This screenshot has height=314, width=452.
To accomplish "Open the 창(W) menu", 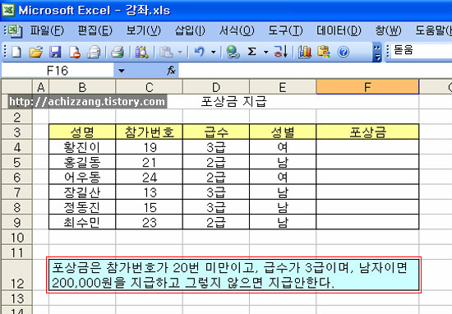I will pyautogui.click(x=388, y=30).
